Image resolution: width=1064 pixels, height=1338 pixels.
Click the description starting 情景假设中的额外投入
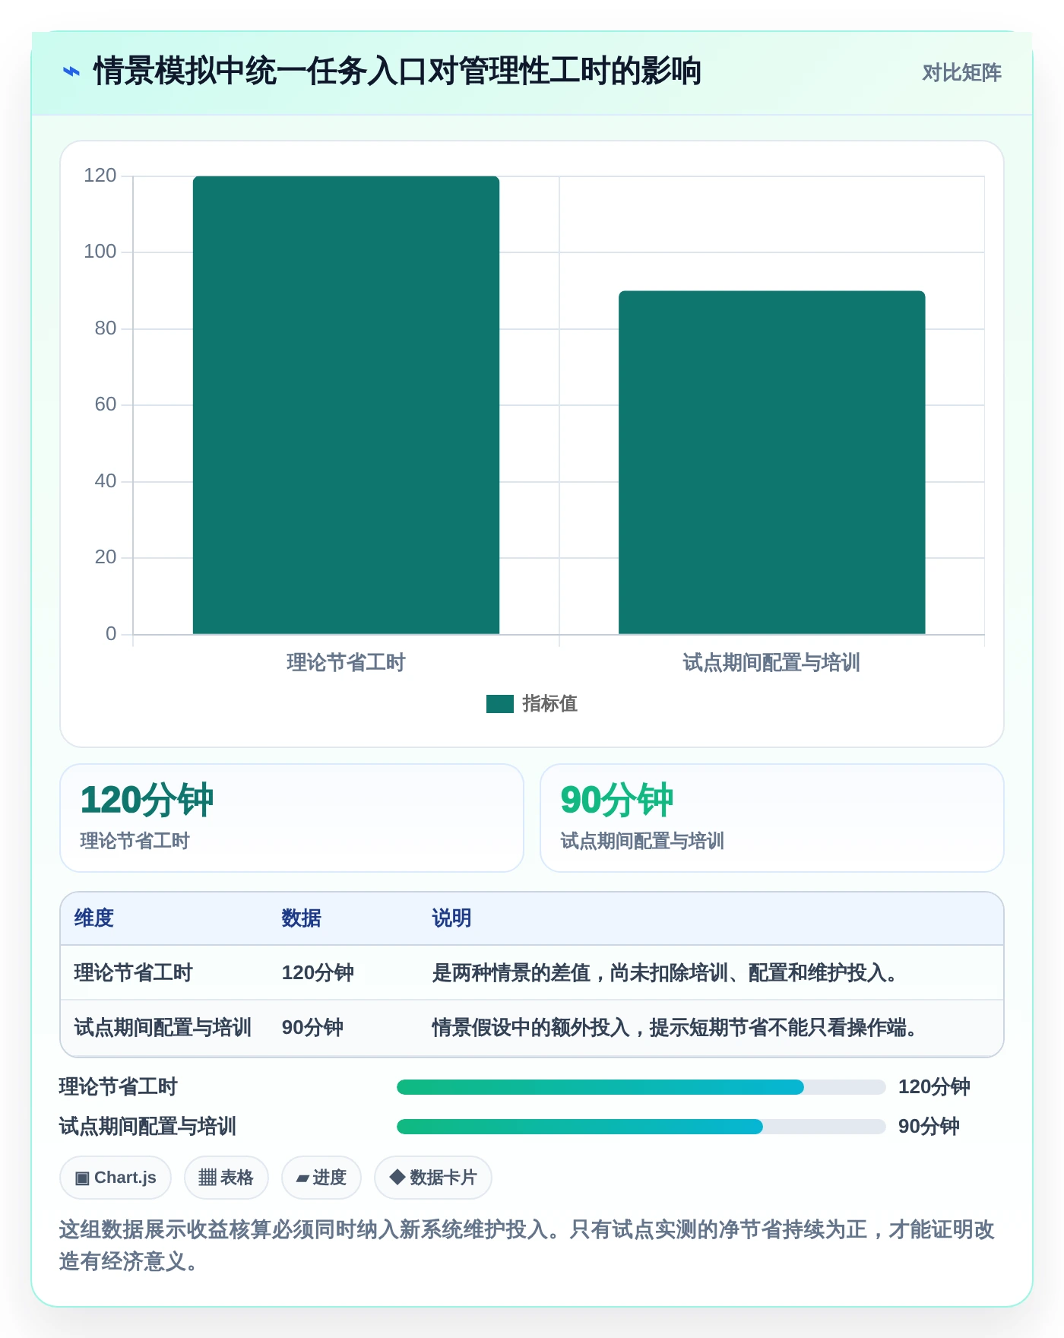coord(675,1028)
